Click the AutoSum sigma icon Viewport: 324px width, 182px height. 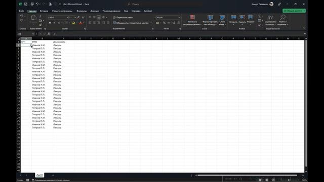point(260,16)
